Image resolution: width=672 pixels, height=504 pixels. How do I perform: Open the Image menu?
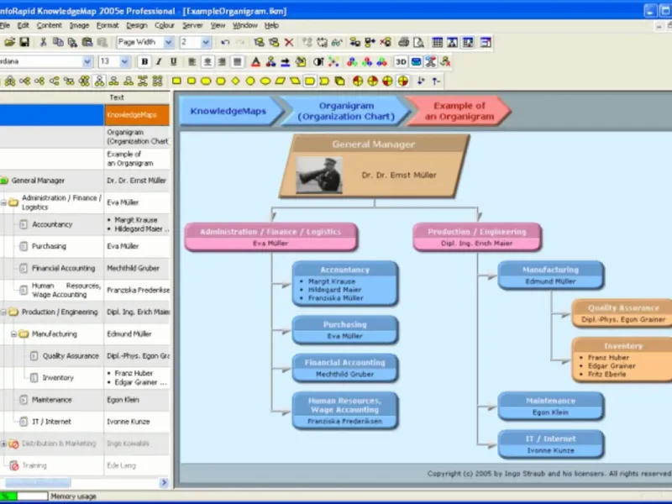(79, 25)
